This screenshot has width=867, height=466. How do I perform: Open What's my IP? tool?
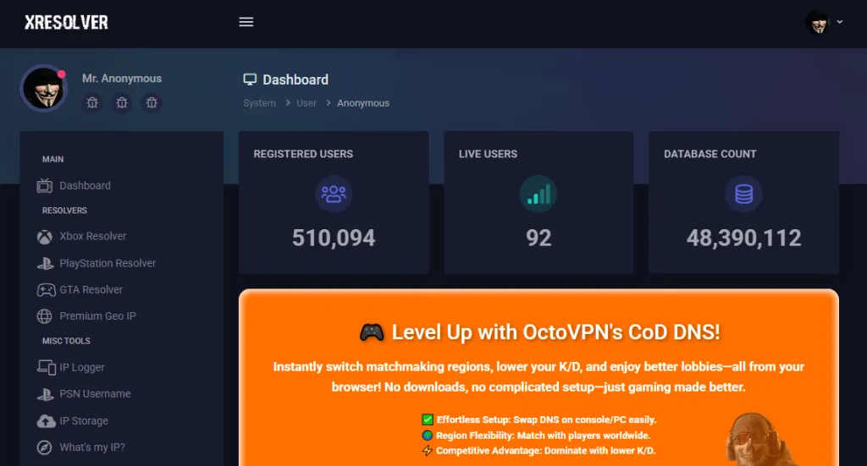pos(92,447)
